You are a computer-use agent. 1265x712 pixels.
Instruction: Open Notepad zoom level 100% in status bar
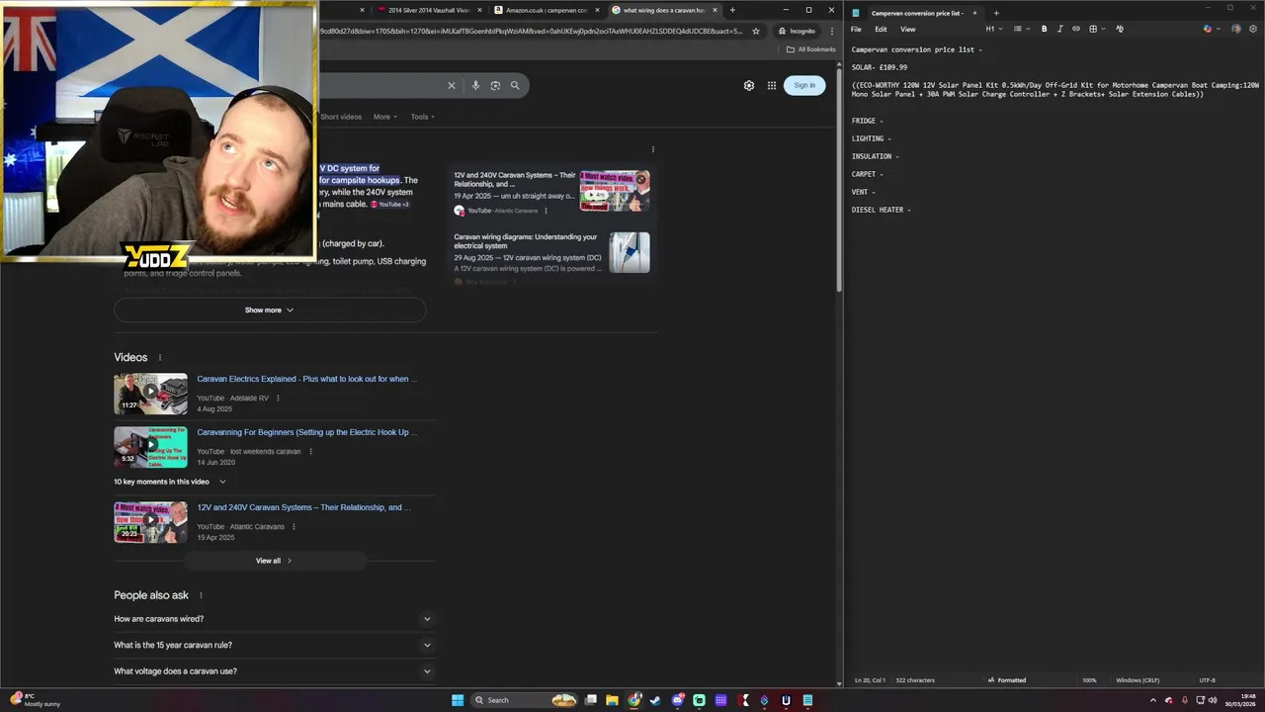coord(1089,680)
